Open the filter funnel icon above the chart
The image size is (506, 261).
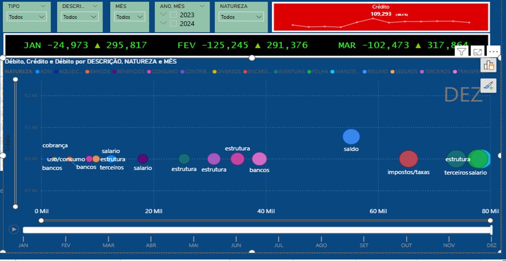tap(461, 51)
